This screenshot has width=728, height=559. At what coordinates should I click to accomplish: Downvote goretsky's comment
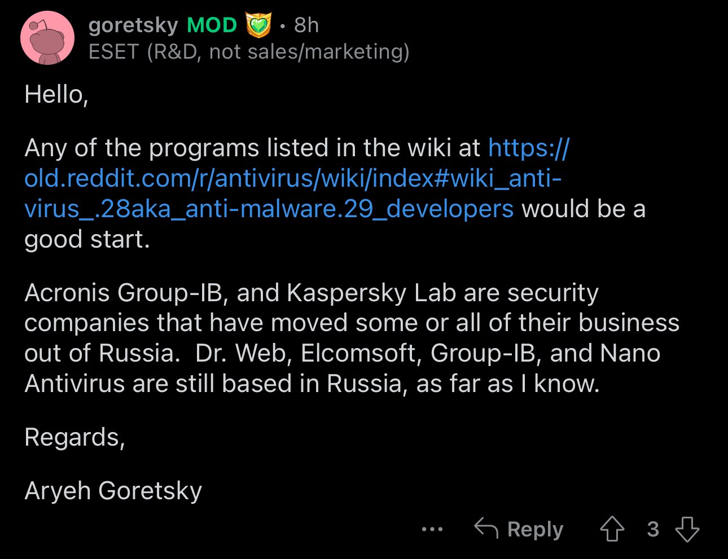pos(687,529)
